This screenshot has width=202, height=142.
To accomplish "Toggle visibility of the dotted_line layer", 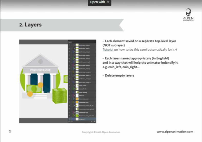I will (x=69, y=95).
